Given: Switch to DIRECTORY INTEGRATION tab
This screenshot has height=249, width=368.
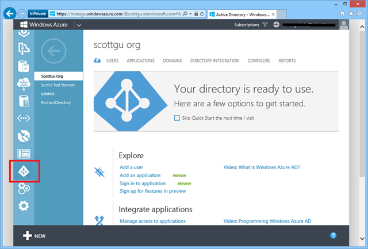Looking at the screenshot, I should tap(214, 60).
